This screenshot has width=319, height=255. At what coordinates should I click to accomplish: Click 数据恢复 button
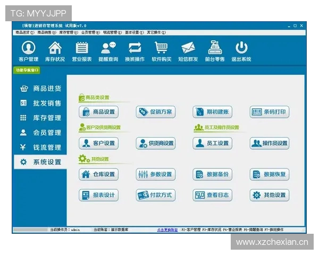coord(270,174)
